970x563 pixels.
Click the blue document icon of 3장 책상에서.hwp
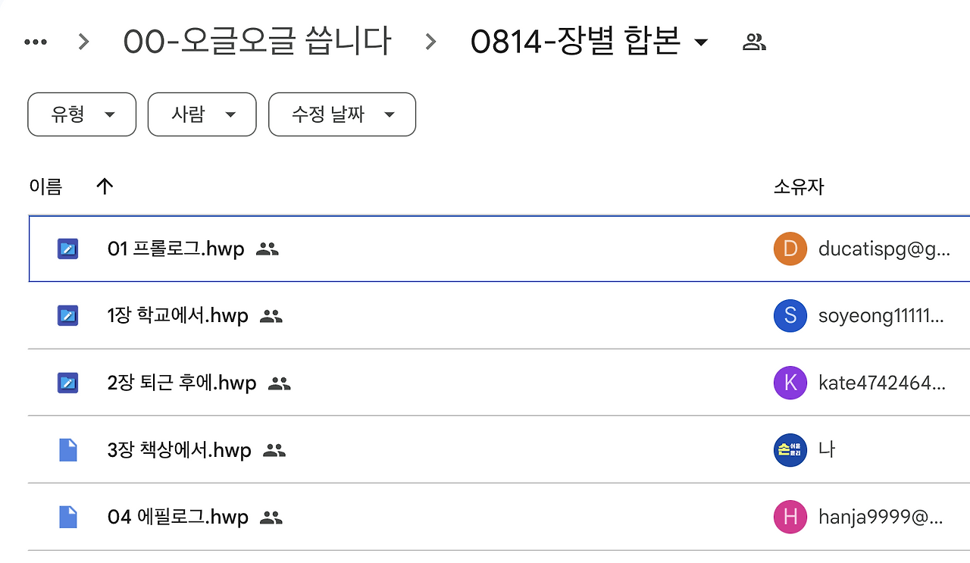(68, 450)
